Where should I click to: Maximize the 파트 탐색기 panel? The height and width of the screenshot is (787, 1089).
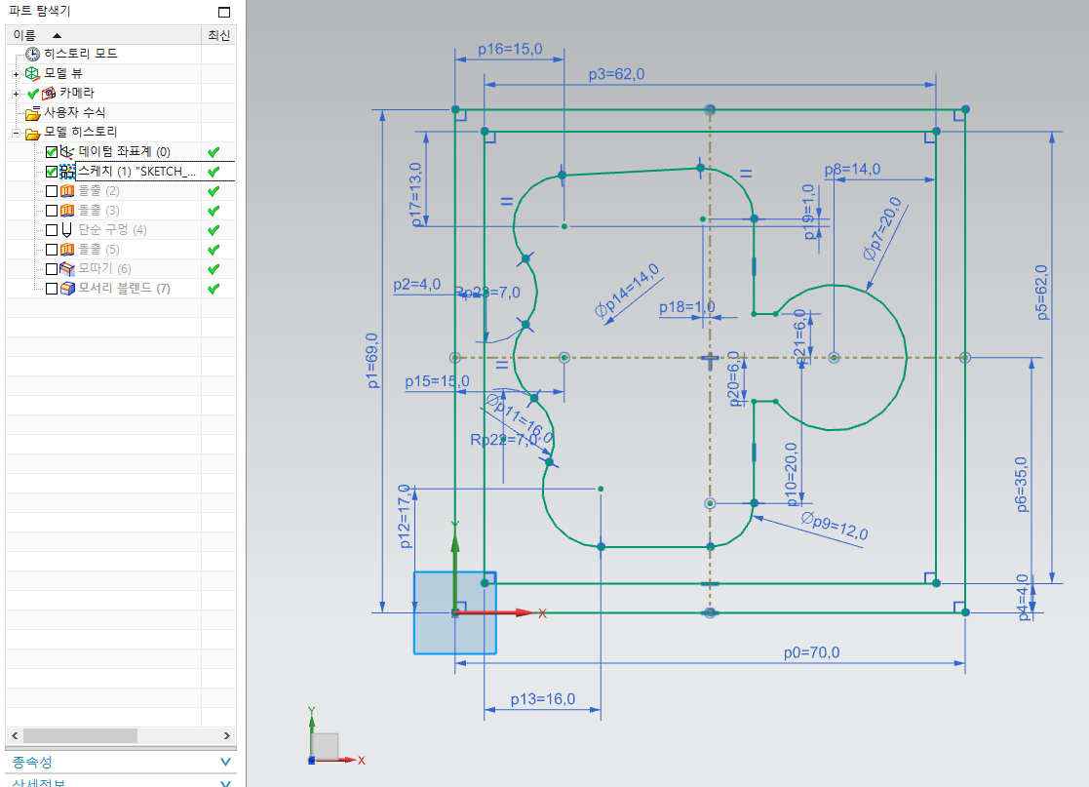[223, 12]
